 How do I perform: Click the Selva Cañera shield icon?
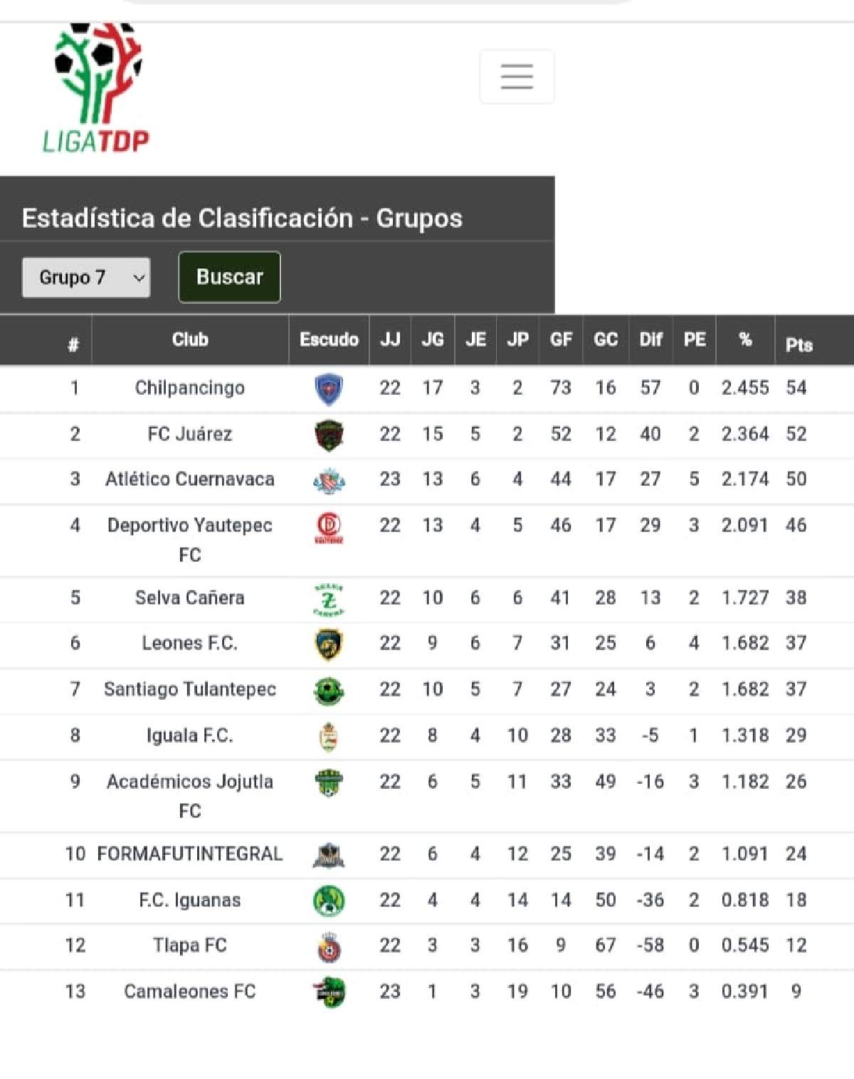[x=329, y=600]
